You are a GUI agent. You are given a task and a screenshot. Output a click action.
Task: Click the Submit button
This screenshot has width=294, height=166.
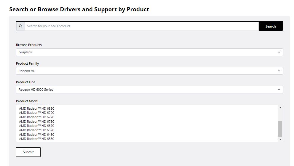click(x=28, y=152)
